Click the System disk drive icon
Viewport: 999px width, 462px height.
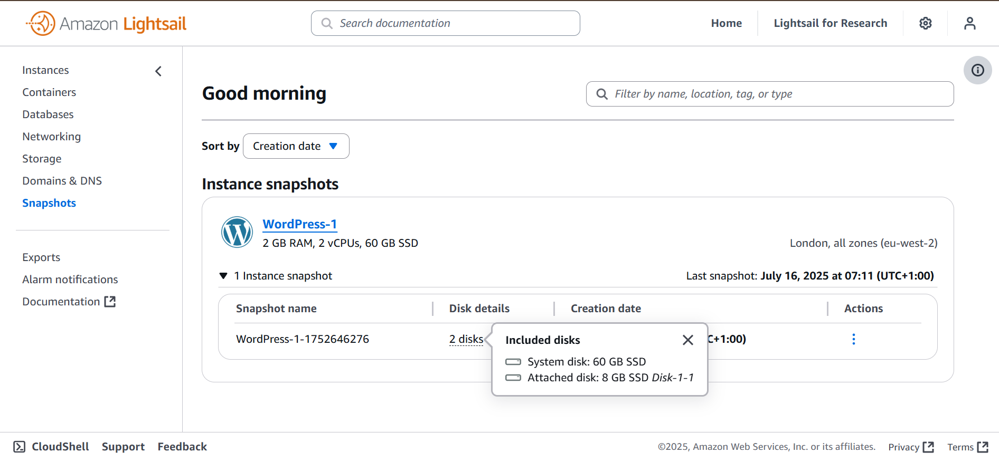(x=513, y=362)
